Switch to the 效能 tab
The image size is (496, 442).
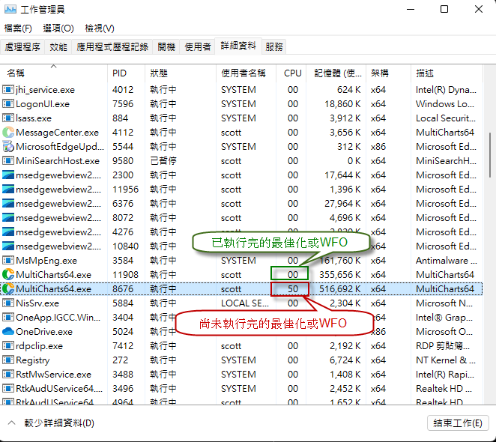[x=58, y=47]
